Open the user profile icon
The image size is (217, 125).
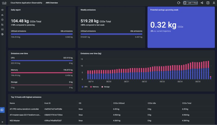click(x=214, y=3)
